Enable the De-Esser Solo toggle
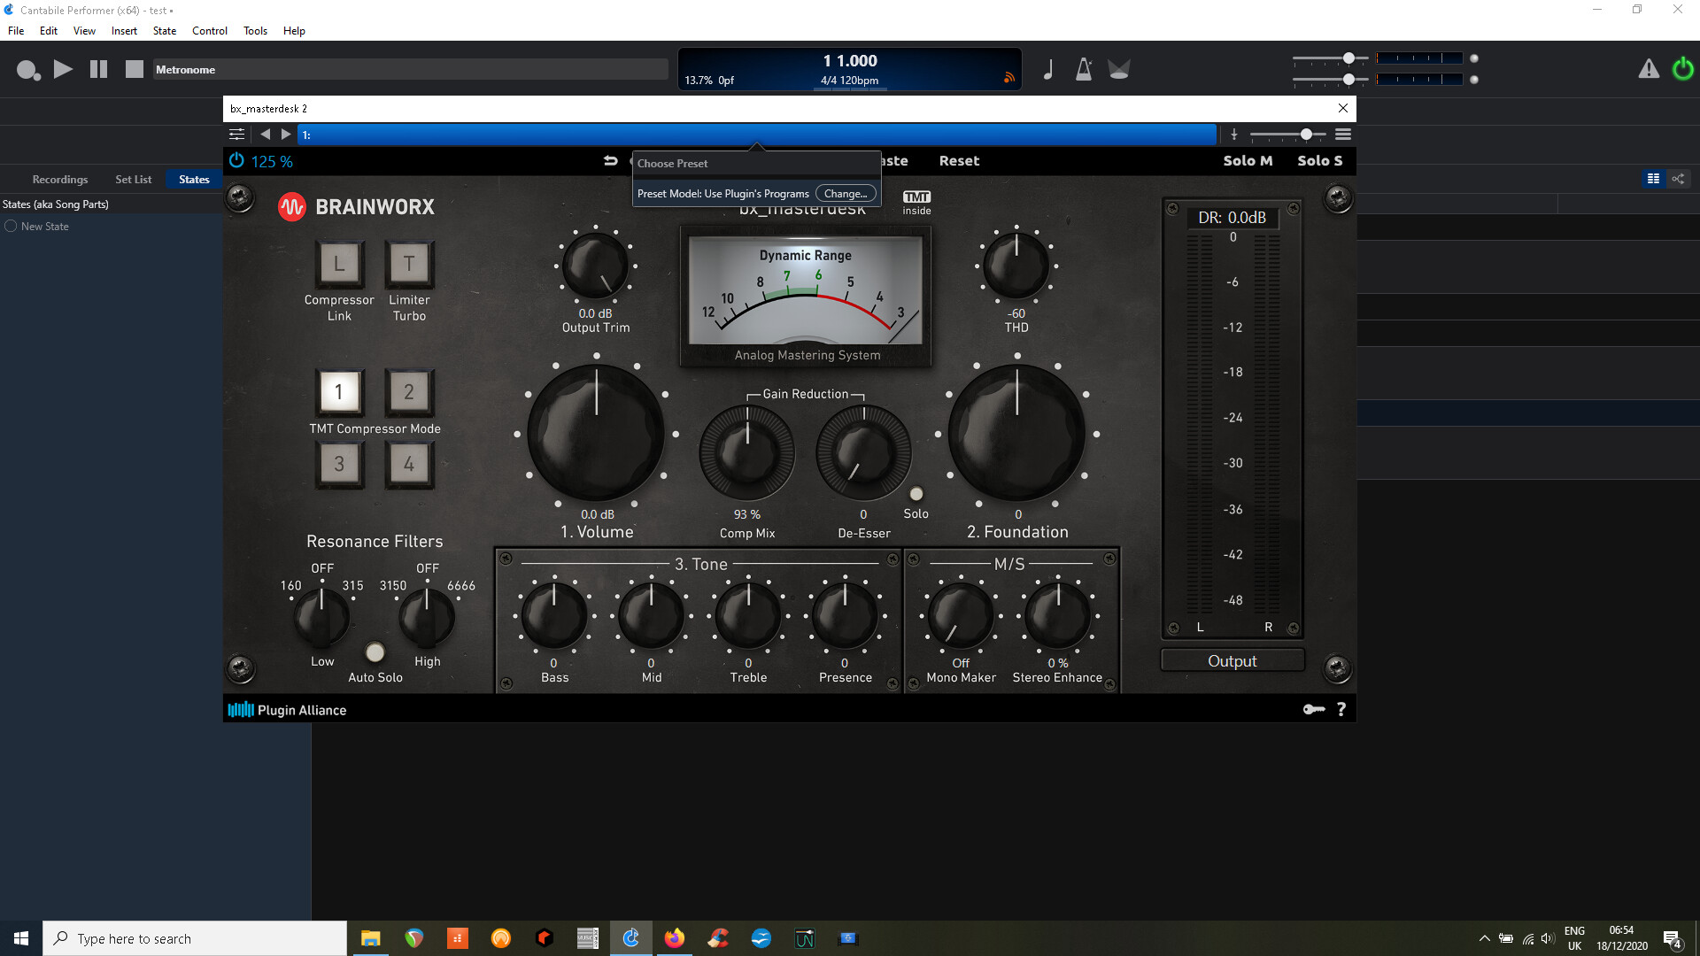 pos(916,493)
